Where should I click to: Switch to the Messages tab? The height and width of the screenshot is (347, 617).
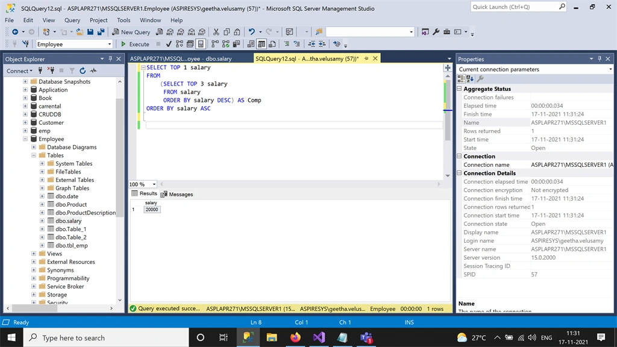[x=177, y=194]
